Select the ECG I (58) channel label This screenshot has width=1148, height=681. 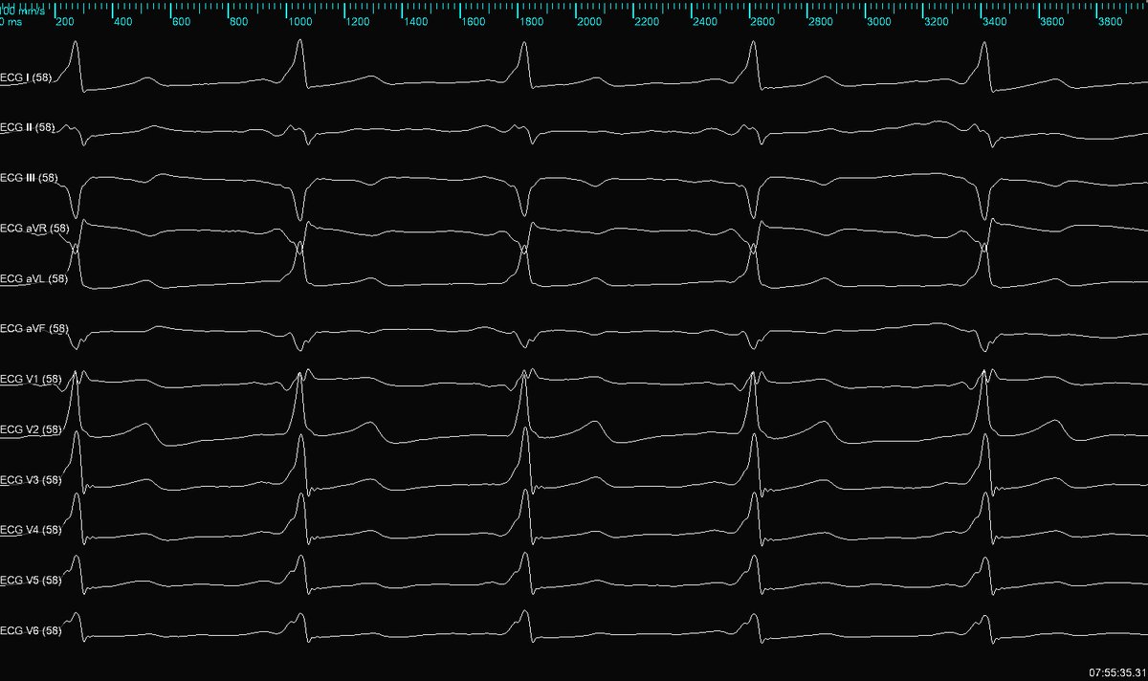(26, 78)
